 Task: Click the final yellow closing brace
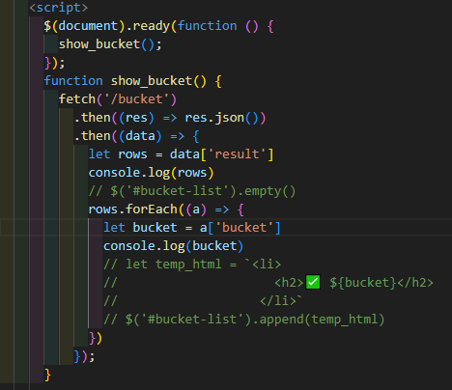click(x=47, y=375)
